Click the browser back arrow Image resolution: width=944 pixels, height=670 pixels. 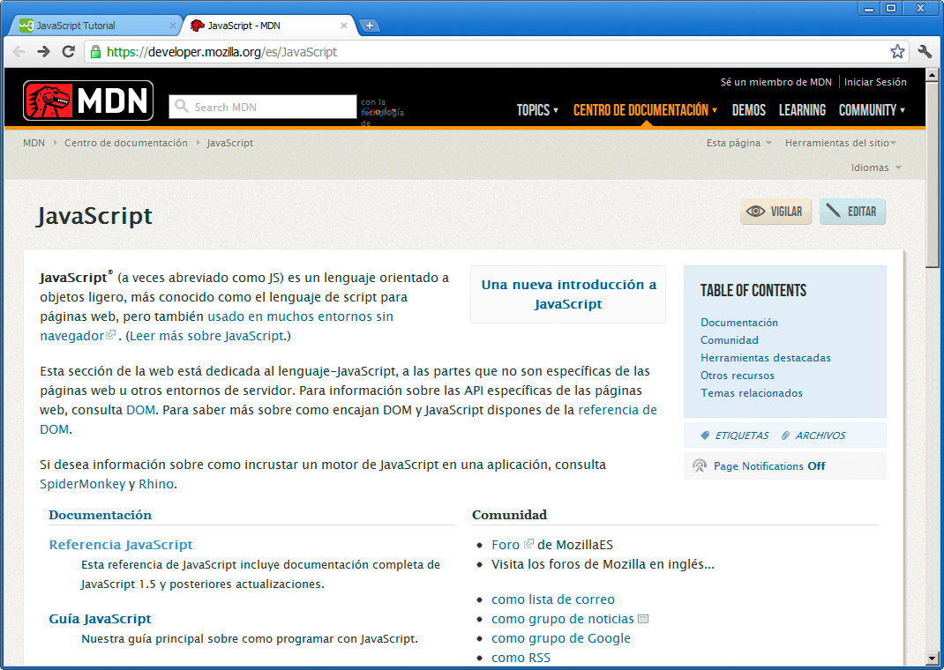[x=19, y=52]
